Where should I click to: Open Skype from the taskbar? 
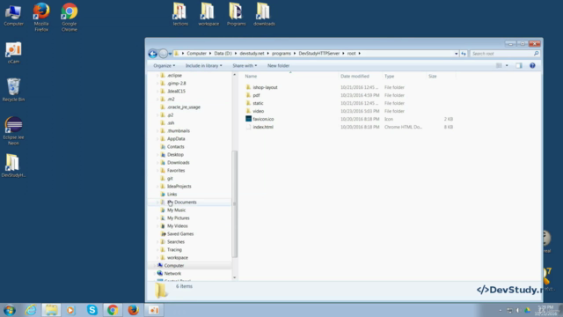click(91, 310)
